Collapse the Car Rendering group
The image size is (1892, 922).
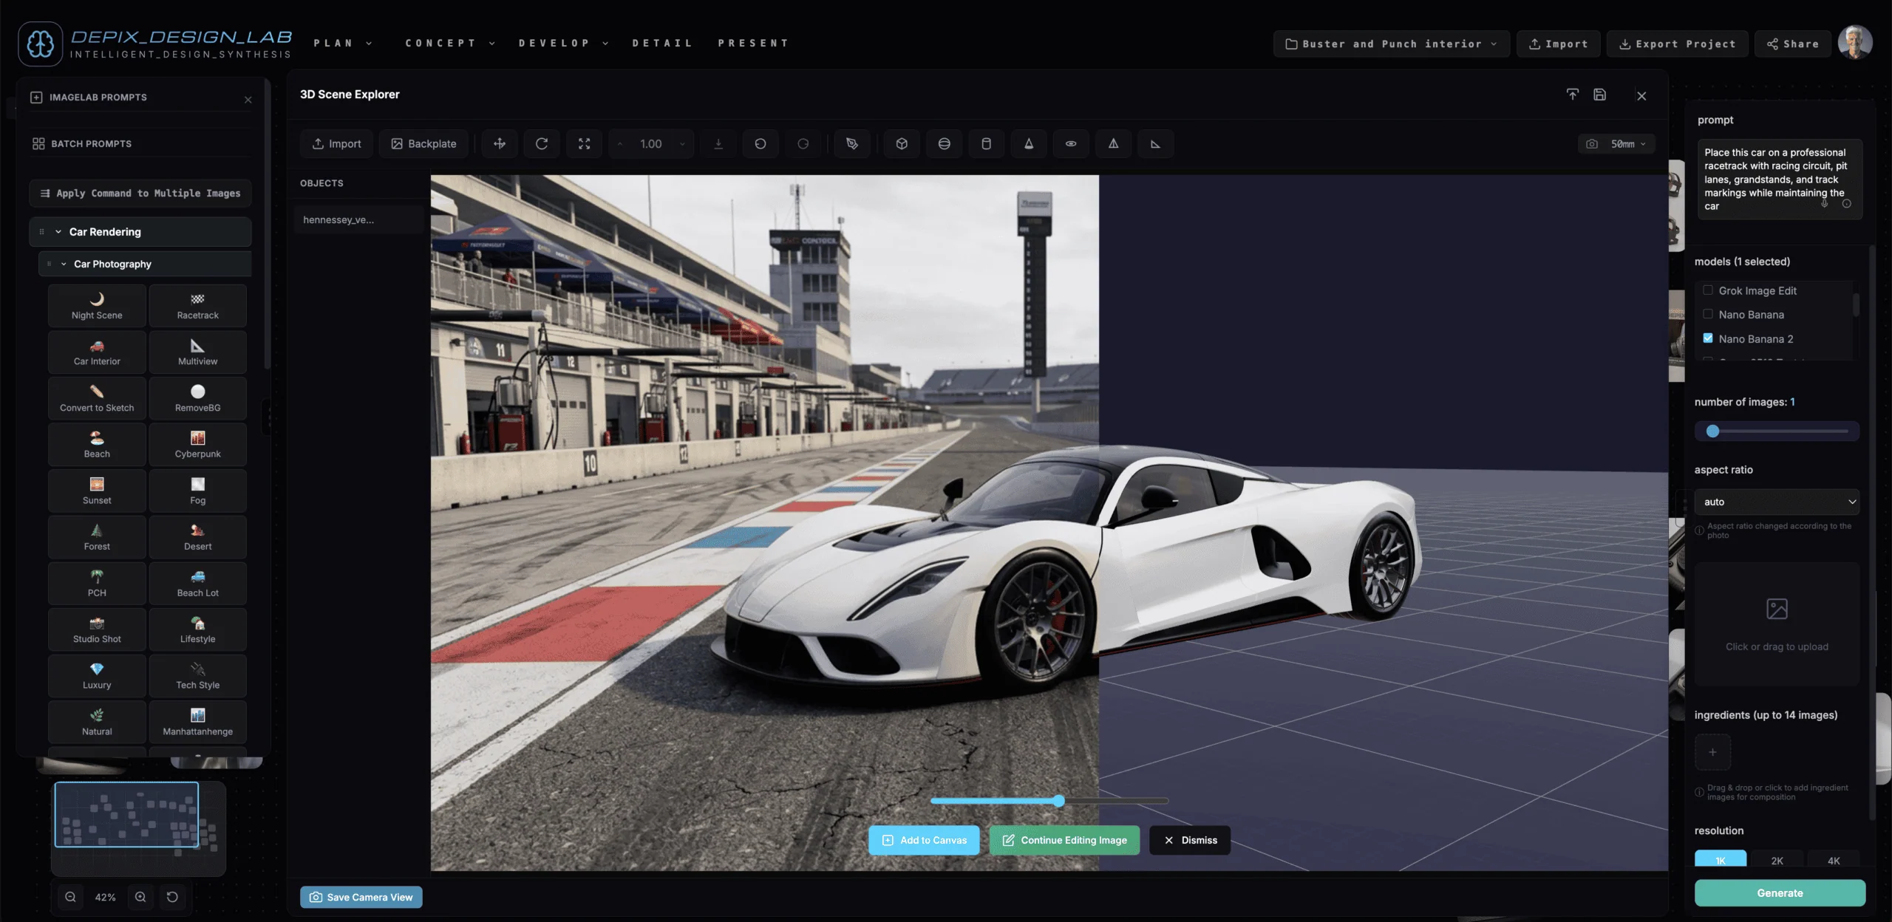[x=58, y=232]
